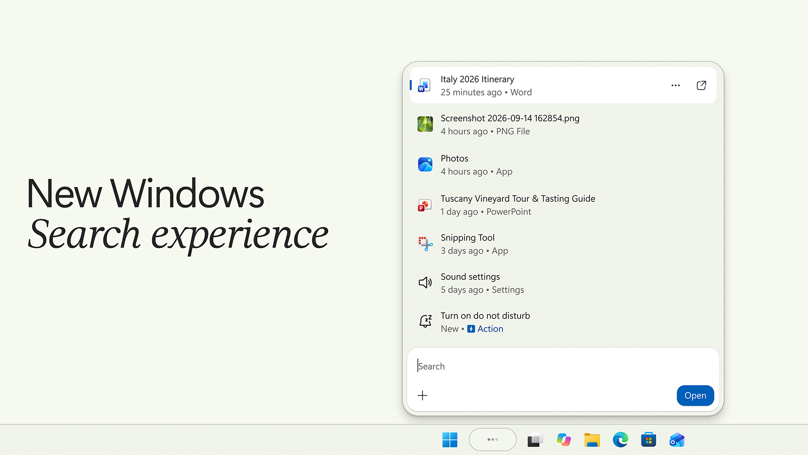Open the Windows Start button
Screen dimensions: 808x455
(x=450, y=440)
